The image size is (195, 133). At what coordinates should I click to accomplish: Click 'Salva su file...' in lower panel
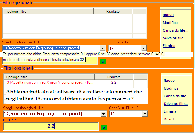pos(175,104)
